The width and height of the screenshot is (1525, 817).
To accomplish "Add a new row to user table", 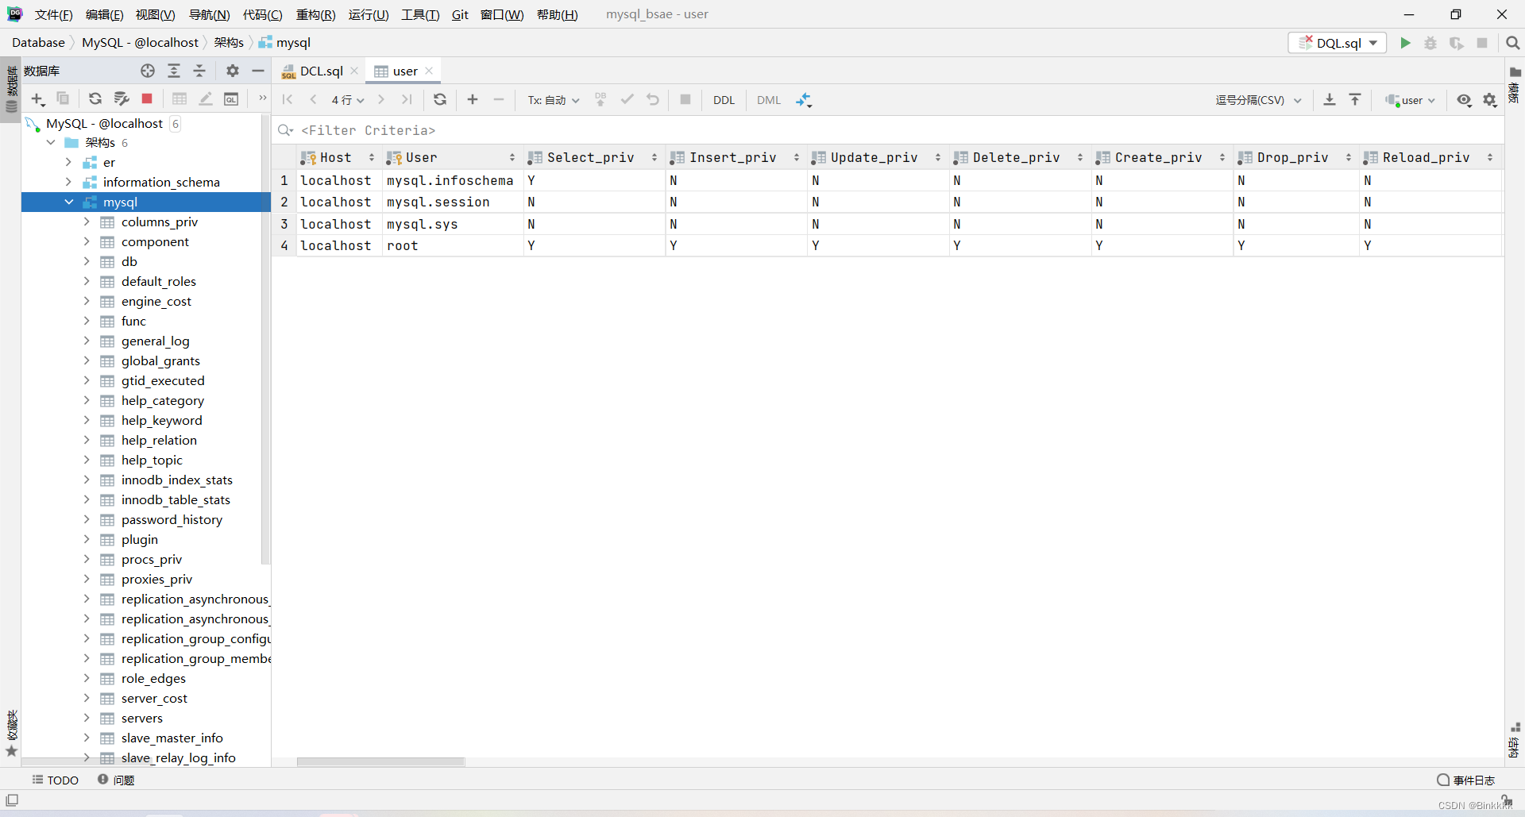I will [473, 99].
